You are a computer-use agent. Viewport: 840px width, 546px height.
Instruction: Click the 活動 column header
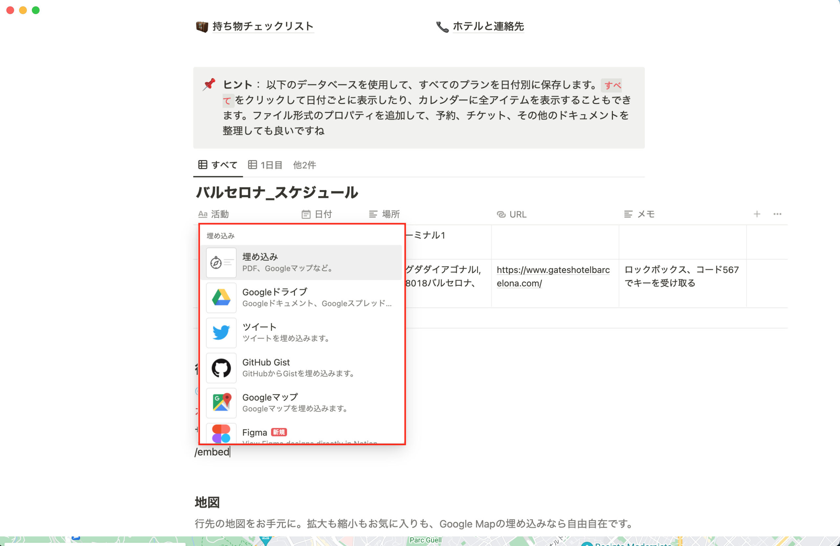coord(213,214)
